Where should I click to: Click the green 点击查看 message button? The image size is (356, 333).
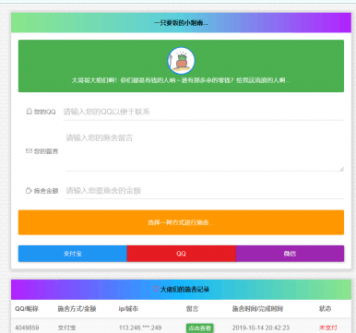click(199, 328)
